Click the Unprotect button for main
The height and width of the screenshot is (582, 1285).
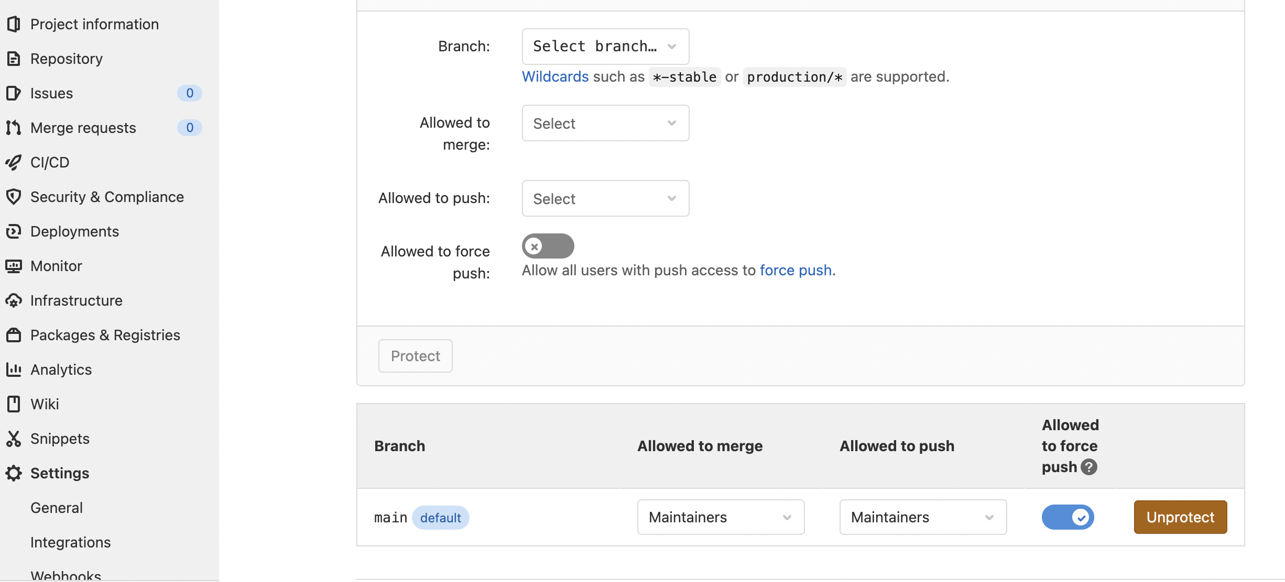pos(1180,517)
